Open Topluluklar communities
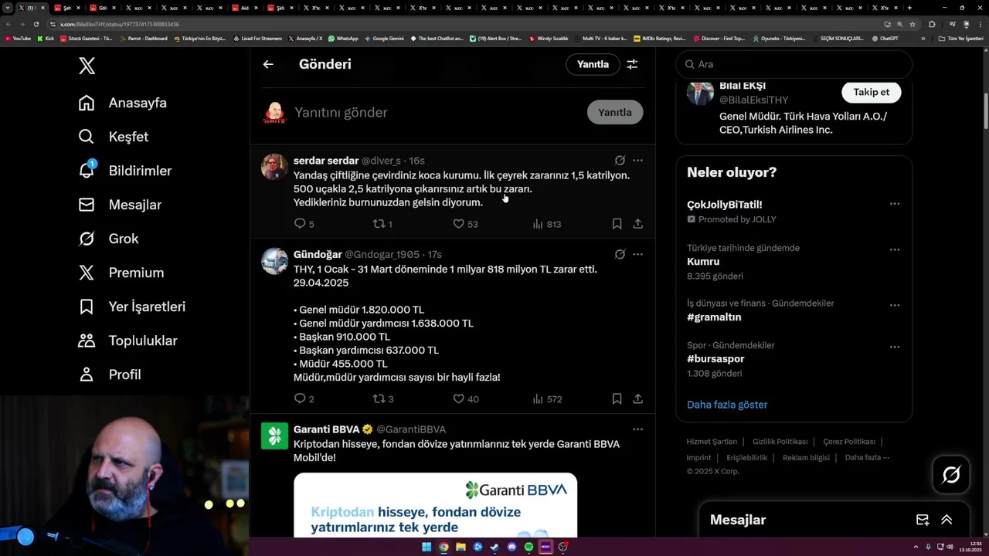The height and width of the screenshot is (556, 989). point(127,341)
